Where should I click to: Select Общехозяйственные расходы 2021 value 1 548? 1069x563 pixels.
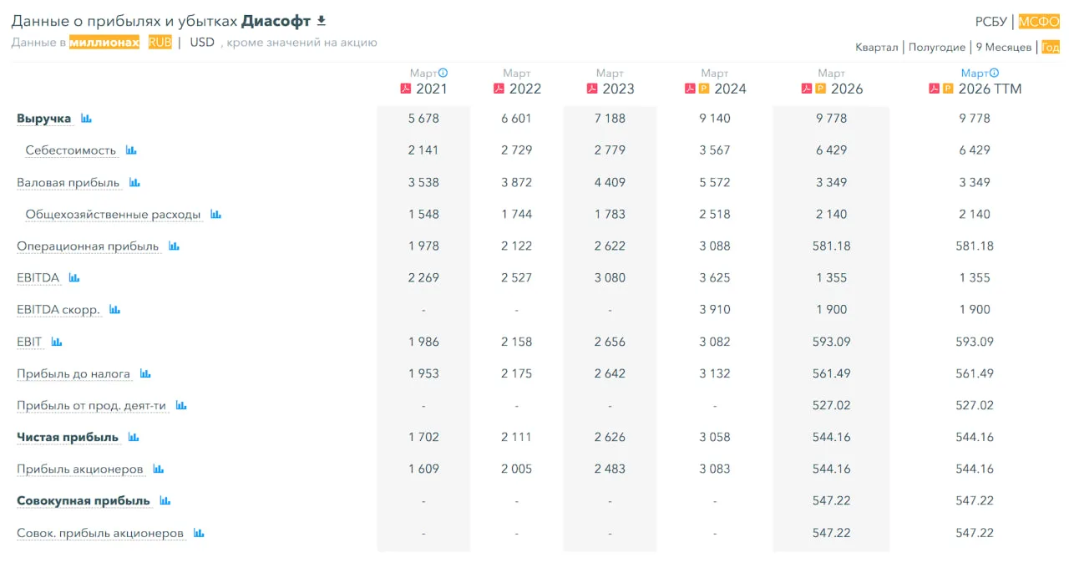point(423,214)
